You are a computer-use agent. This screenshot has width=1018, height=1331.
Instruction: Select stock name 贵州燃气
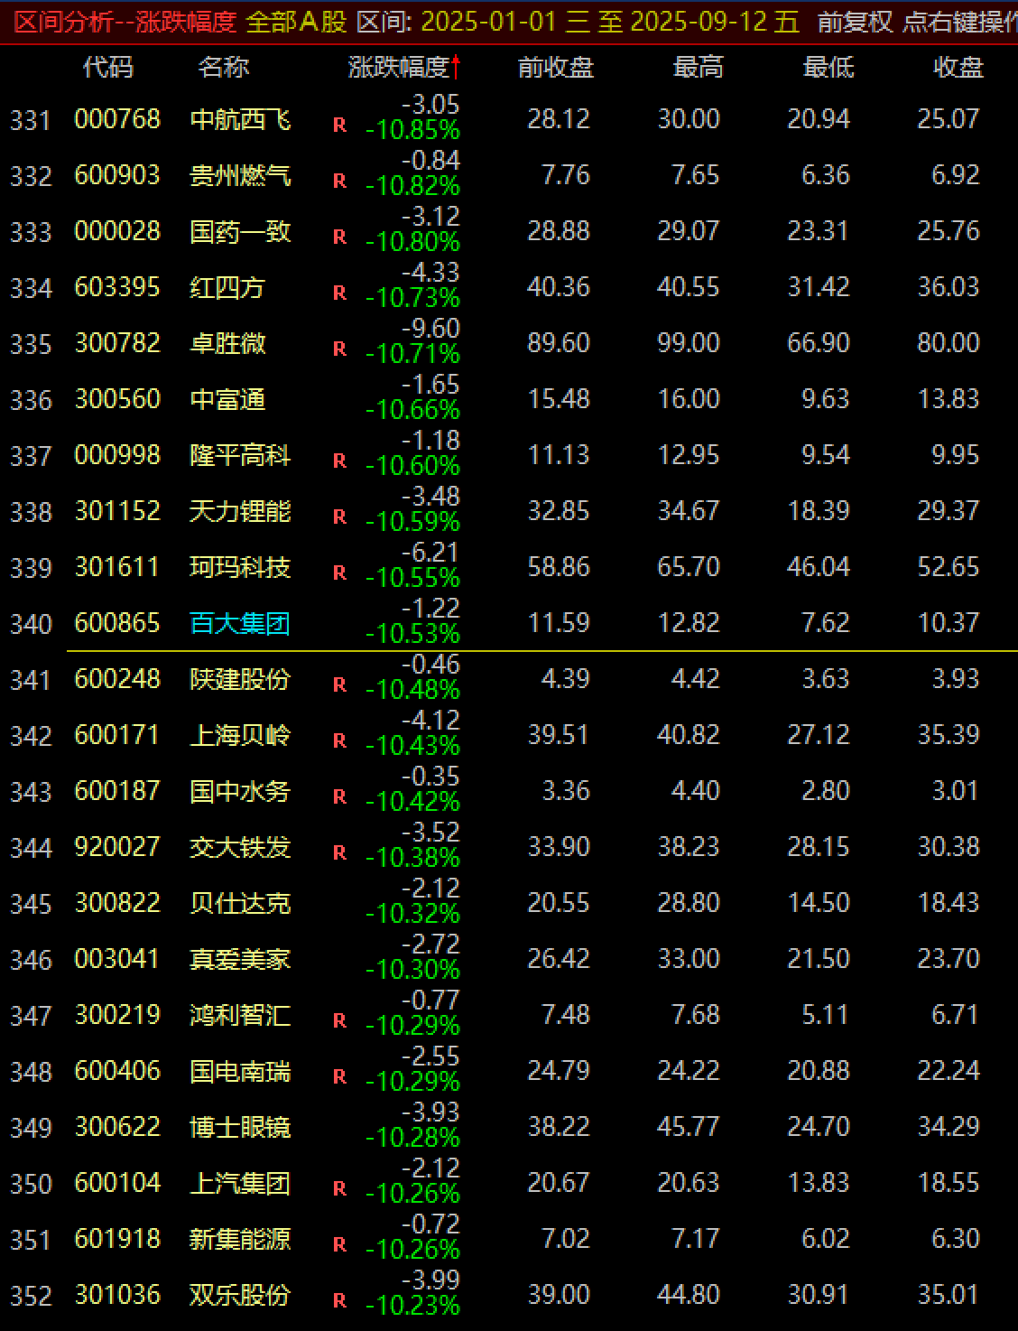pos(240,175)
